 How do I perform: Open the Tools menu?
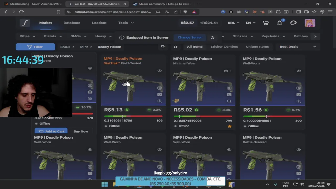click(126, 23)
